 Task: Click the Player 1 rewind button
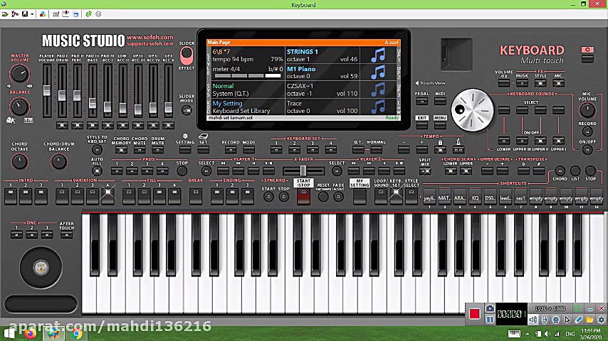click(x=223, y=170)
